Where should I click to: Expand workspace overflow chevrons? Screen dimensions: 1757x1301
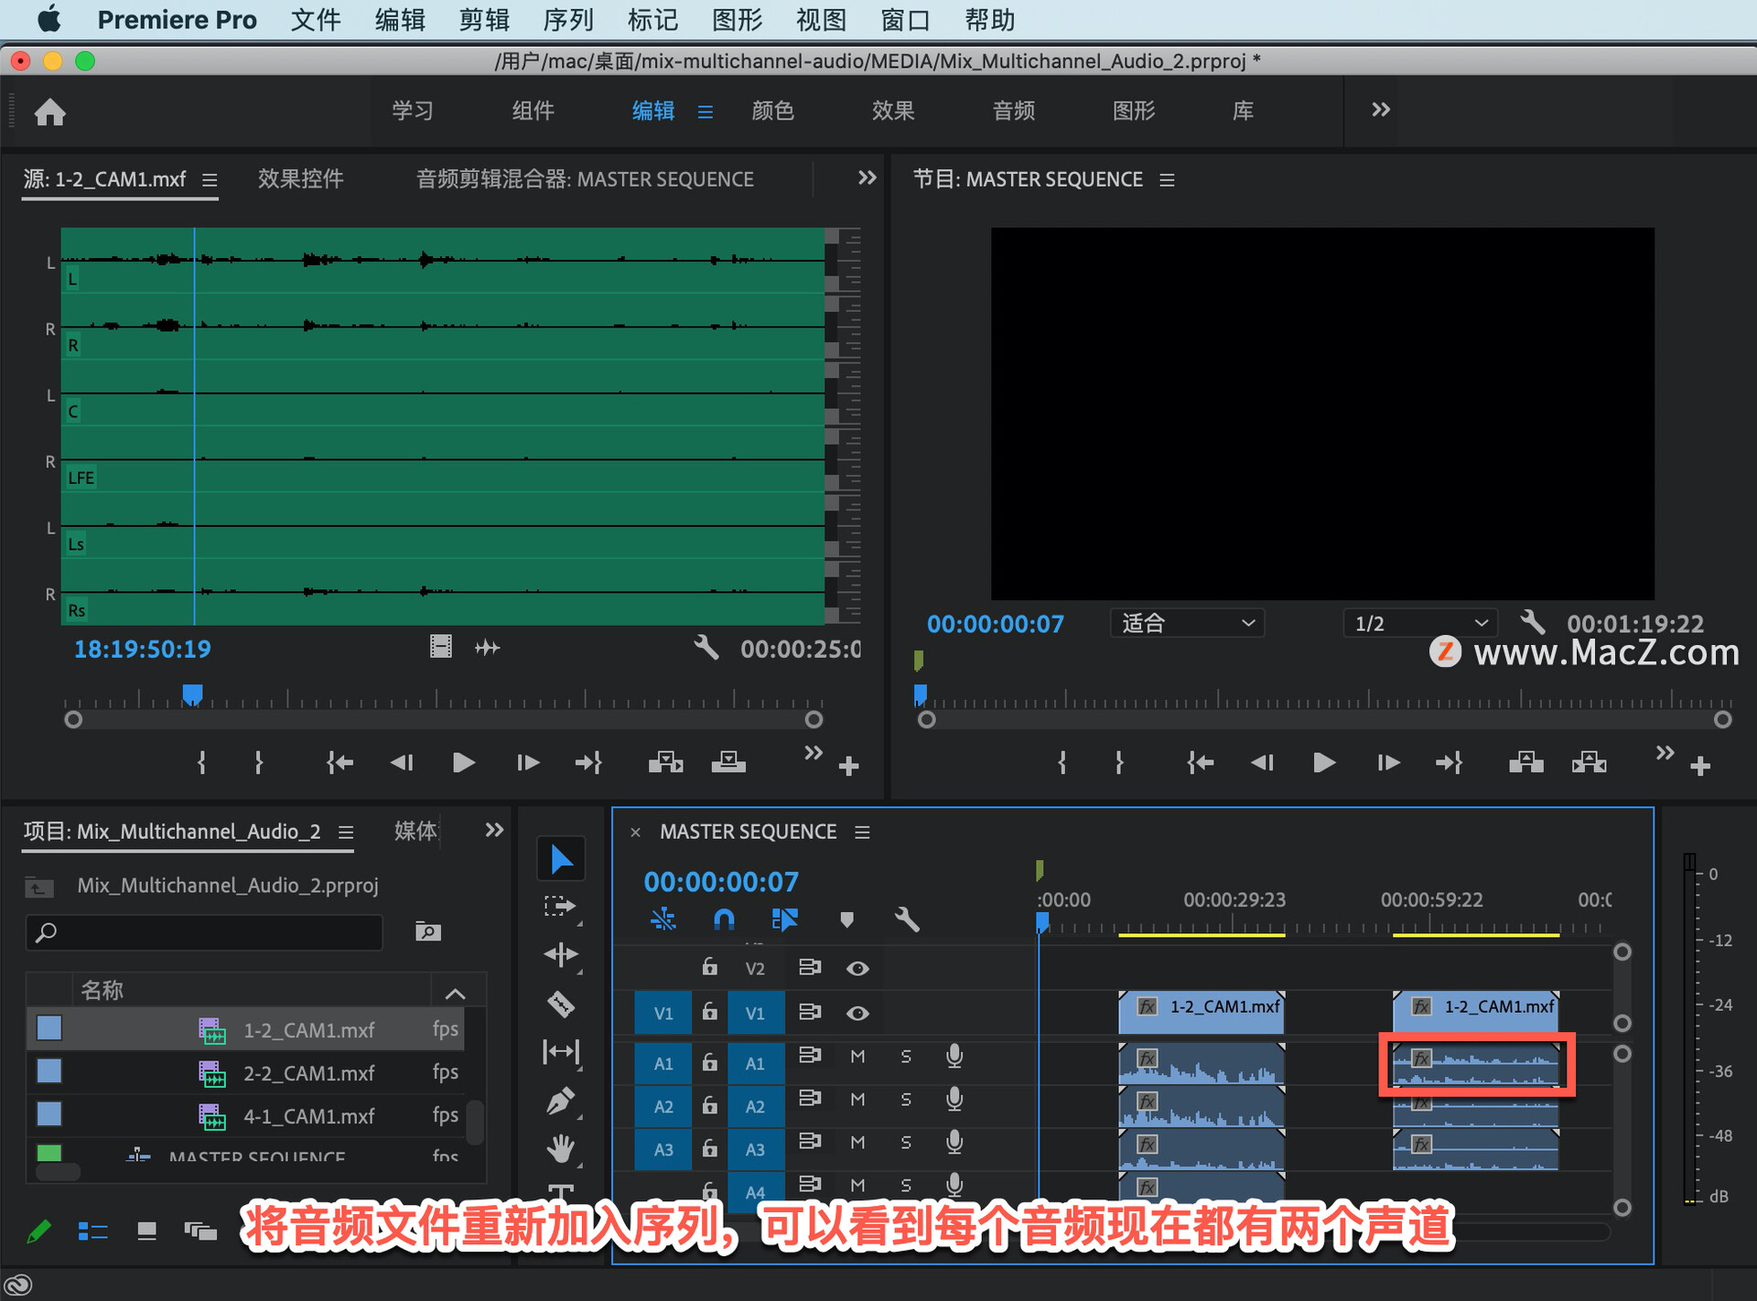(1380, 110)
